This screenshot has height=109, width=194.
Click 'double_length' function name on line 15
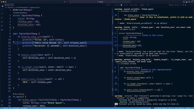[29, 55]
